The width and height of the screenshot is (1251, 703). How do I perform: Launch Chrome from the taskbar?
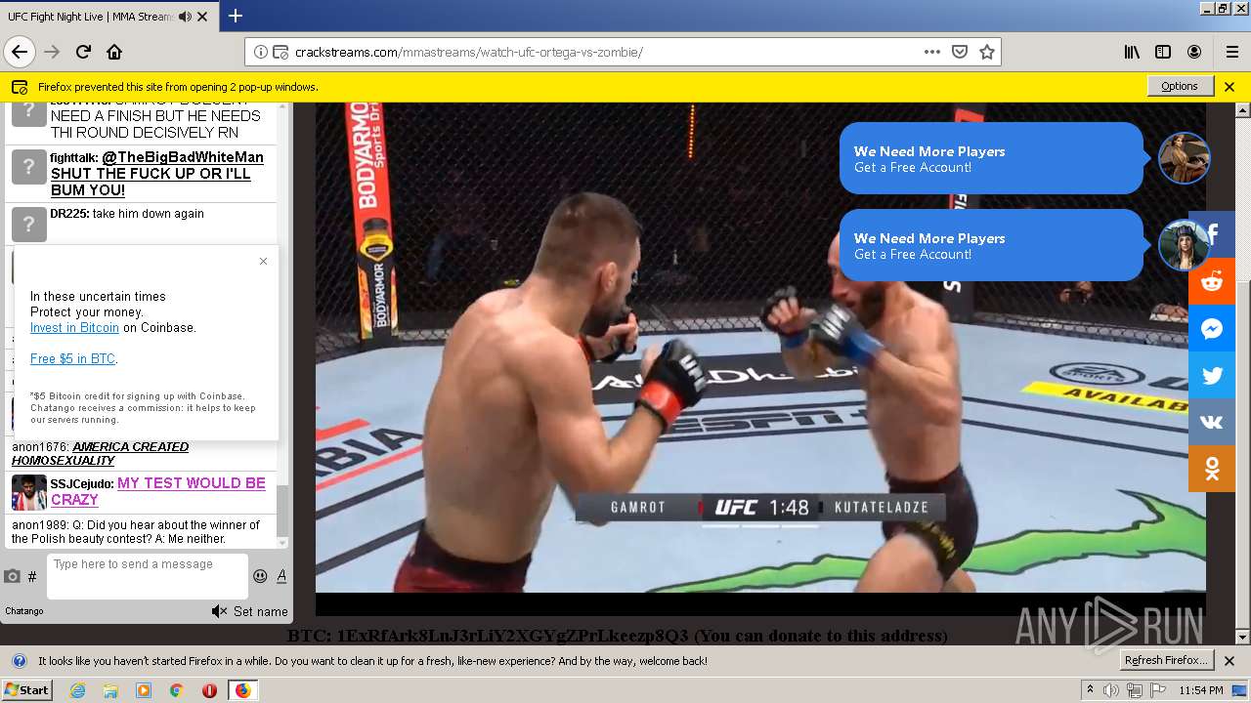coord(177,690)
